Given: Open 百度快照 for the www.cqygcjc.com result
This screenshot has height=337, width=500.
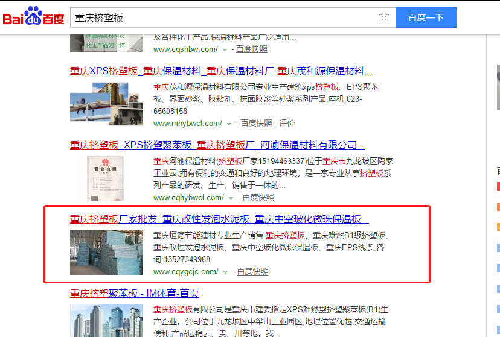Looking at the screenshot, I should click(x=252, y=271).
